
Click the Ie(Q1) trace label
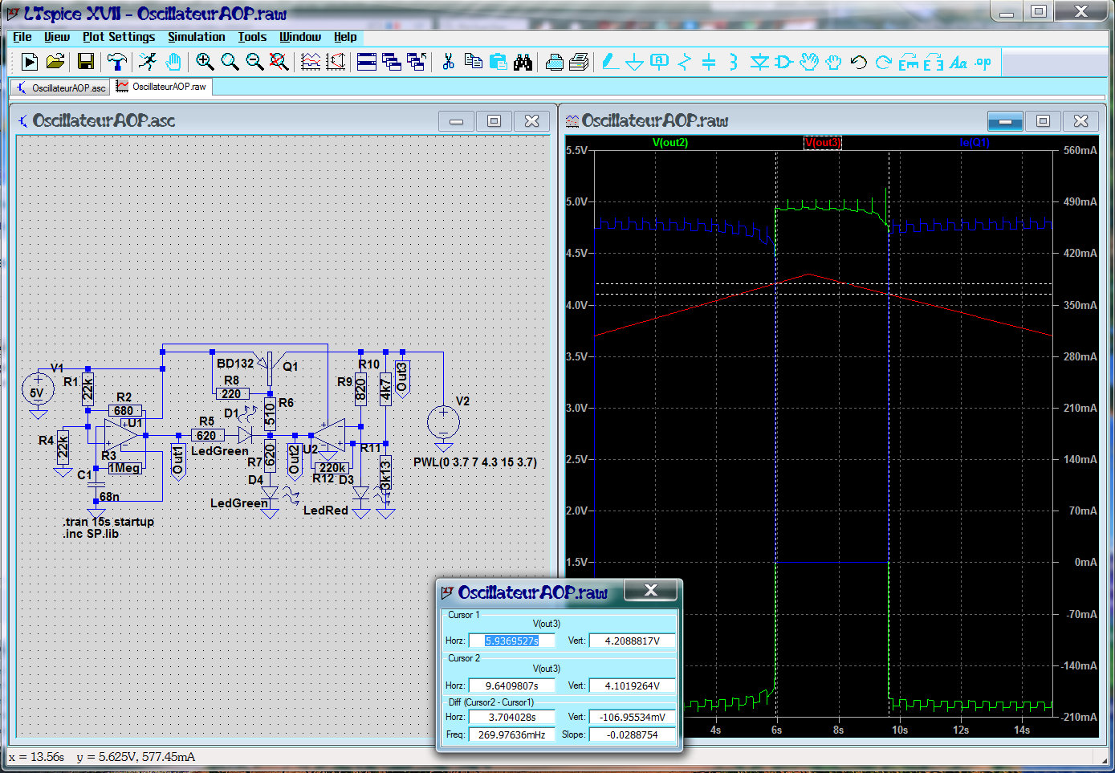click(975, 143)
